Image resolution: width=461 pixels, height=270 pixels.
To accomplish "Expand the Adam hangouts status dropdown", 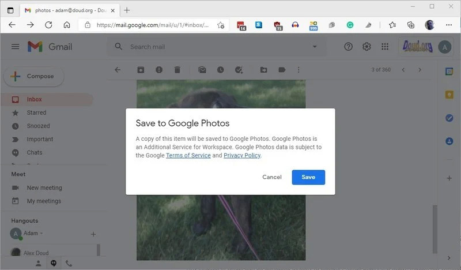I will pos(41,233).
